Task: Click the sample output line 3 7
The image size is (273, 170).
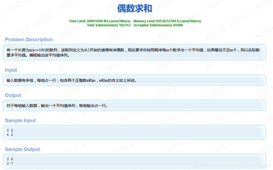Action: 10,163
